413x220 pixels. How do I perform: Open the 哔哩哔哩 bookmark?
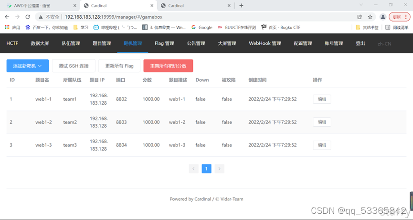pyautogui.click(x=116, y=27)
